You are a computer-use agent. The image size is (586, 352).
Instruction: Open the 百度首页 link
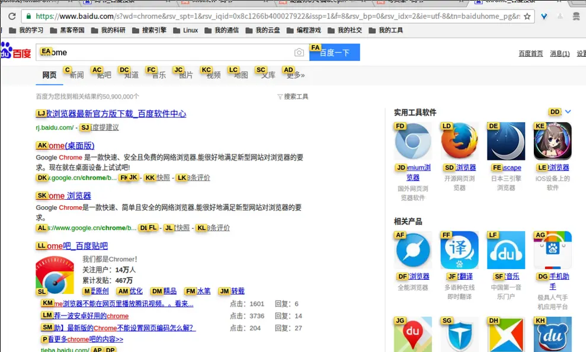530,53
